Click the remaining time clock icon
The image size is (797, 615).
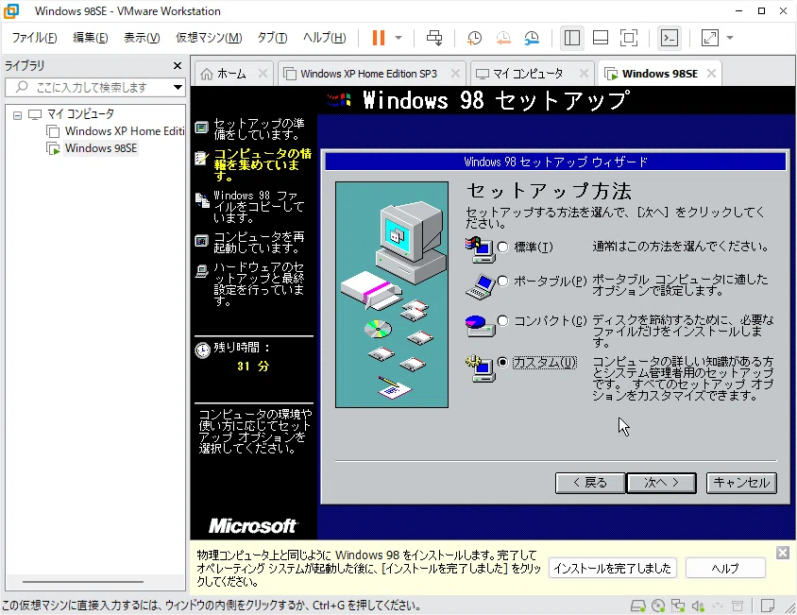click(x=203, y=350)
